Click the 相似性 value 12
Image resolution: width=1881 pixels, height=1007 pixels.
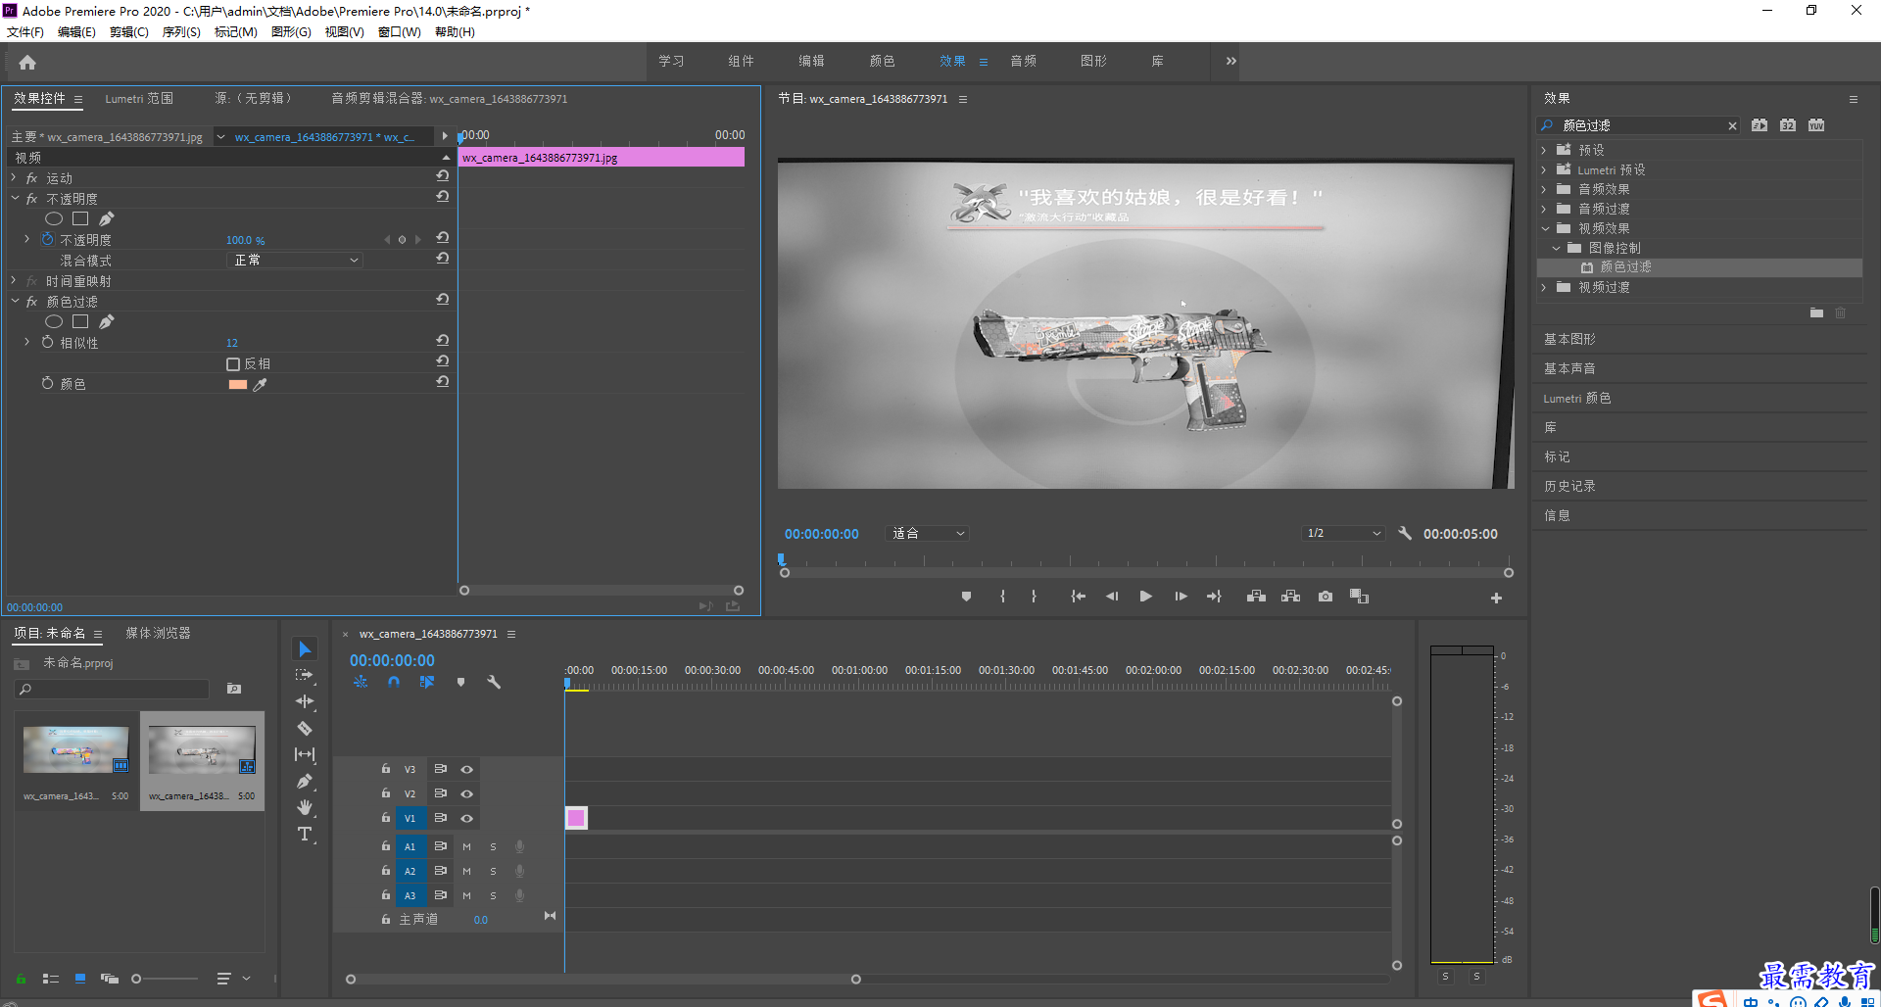point(232,343)
